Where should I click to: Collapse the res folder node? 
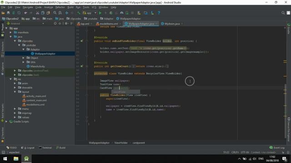pyautogui.click(x=11, y=79)
